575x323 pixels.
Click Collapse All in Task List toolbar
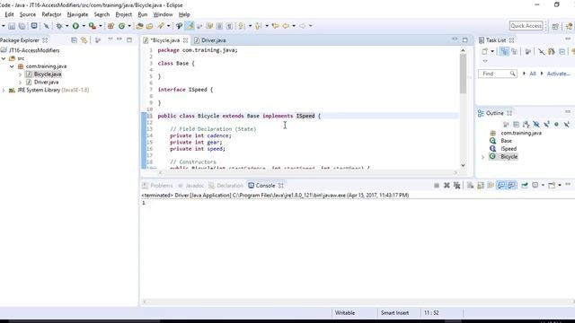(x=562, y=52)
